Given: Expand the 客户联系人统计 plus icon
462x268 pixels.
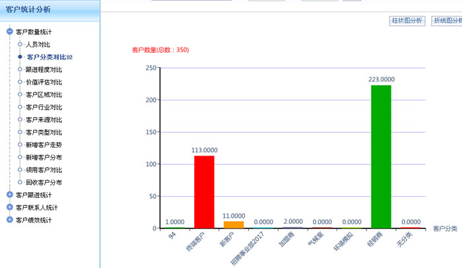Looking at the screenshot, I should pos(9,207).
